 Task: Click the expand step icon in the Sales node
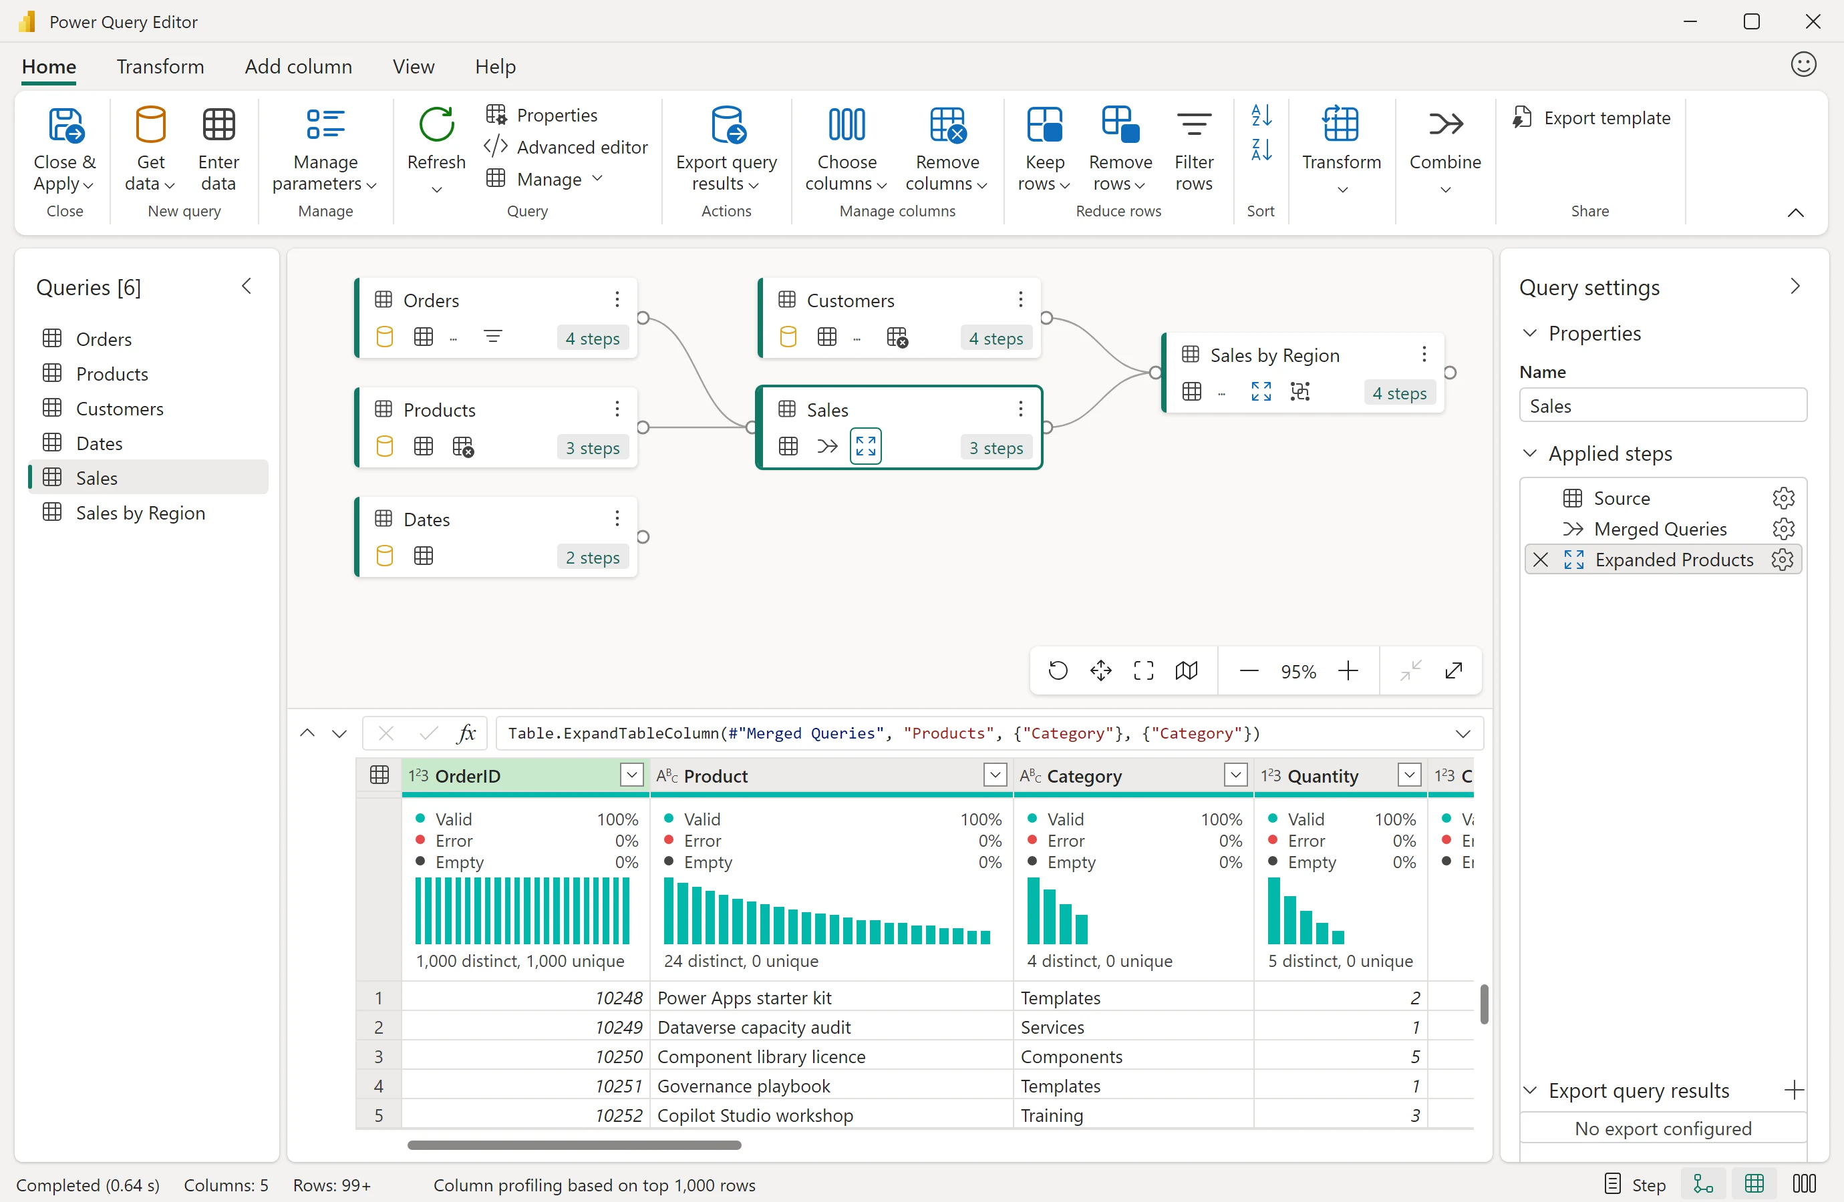[x=865, y=446]
